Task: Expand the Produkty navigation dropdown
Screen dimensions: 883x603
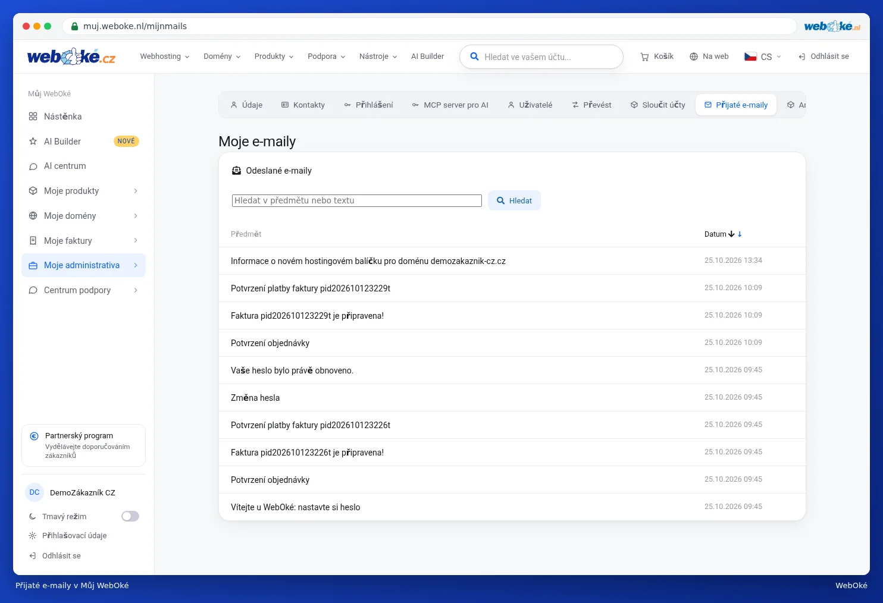Action: pyautogui.click(x=274, y=56)
